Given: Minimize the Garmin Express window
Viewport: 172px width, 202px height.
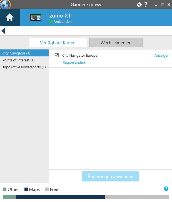Looking at the screenshot, I should [x=156, y=5].
